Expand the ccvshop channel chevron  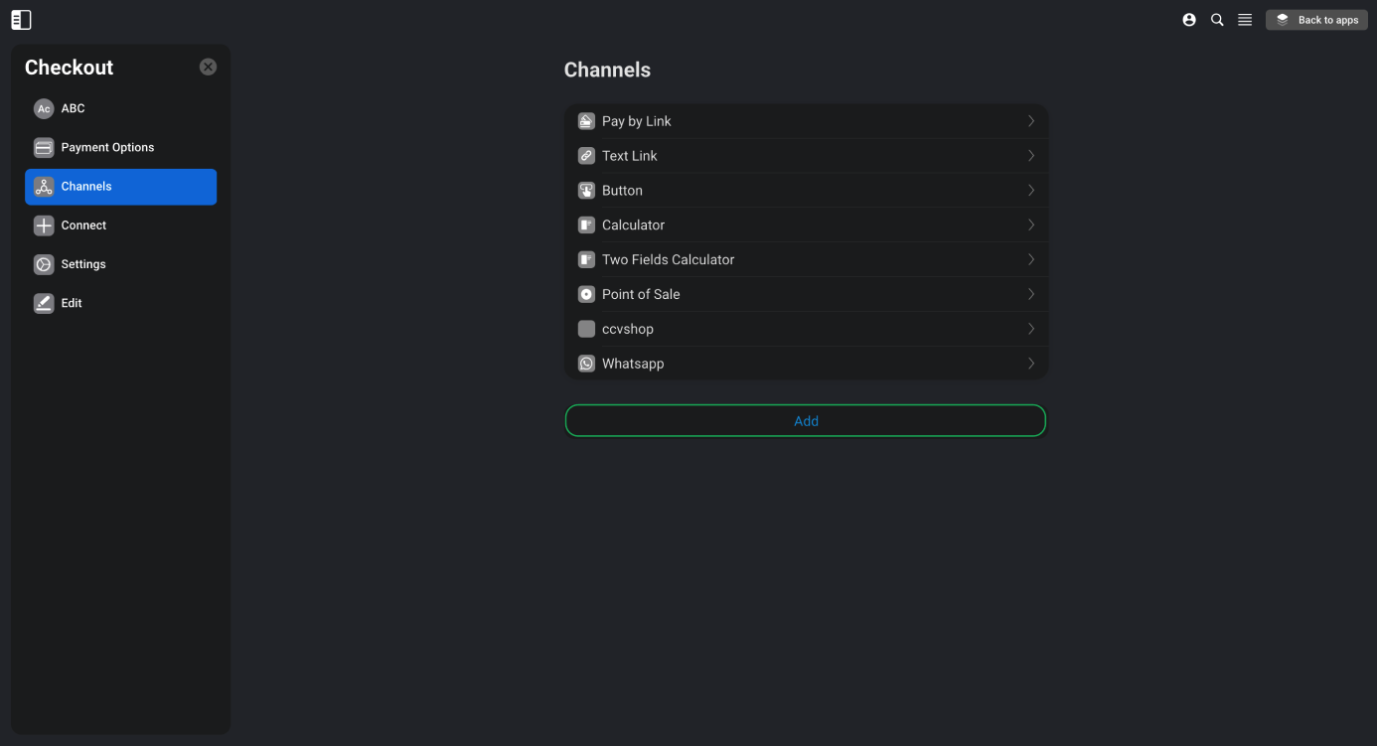1031,329
